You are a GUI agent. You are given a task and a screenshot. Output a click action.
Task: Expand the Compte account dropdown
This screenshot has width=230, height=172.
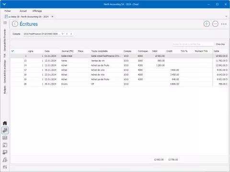coord(62,34)
